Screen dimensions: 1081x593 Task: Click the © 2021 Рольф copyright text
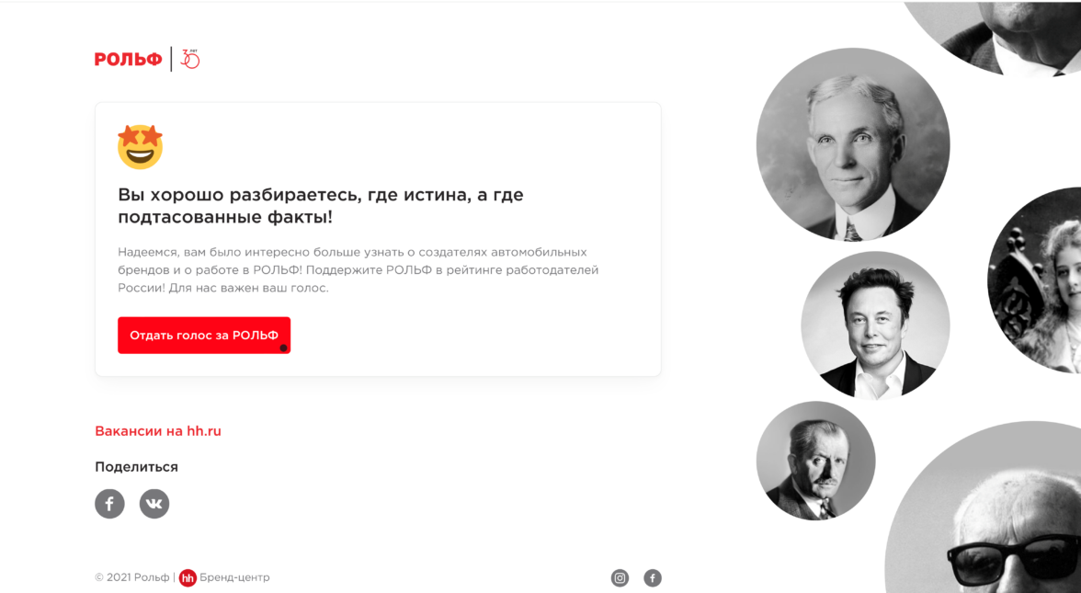(131, 577)
